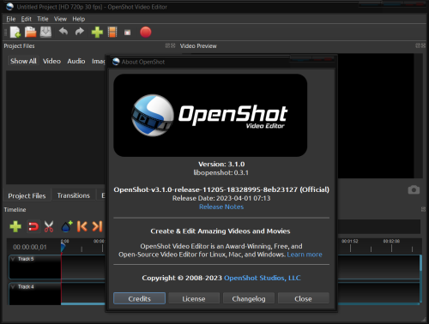Click the Fullscreen toolbar icon

coord(128,33)
